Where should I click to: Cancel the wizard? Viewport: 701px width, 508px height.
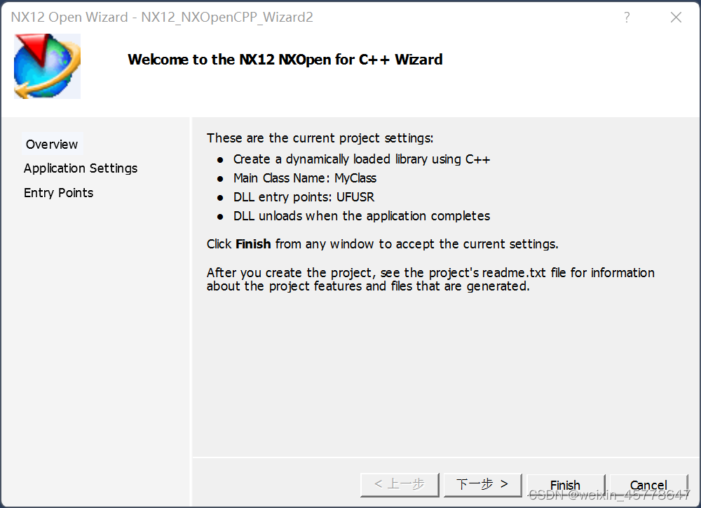tap(648, 485)
